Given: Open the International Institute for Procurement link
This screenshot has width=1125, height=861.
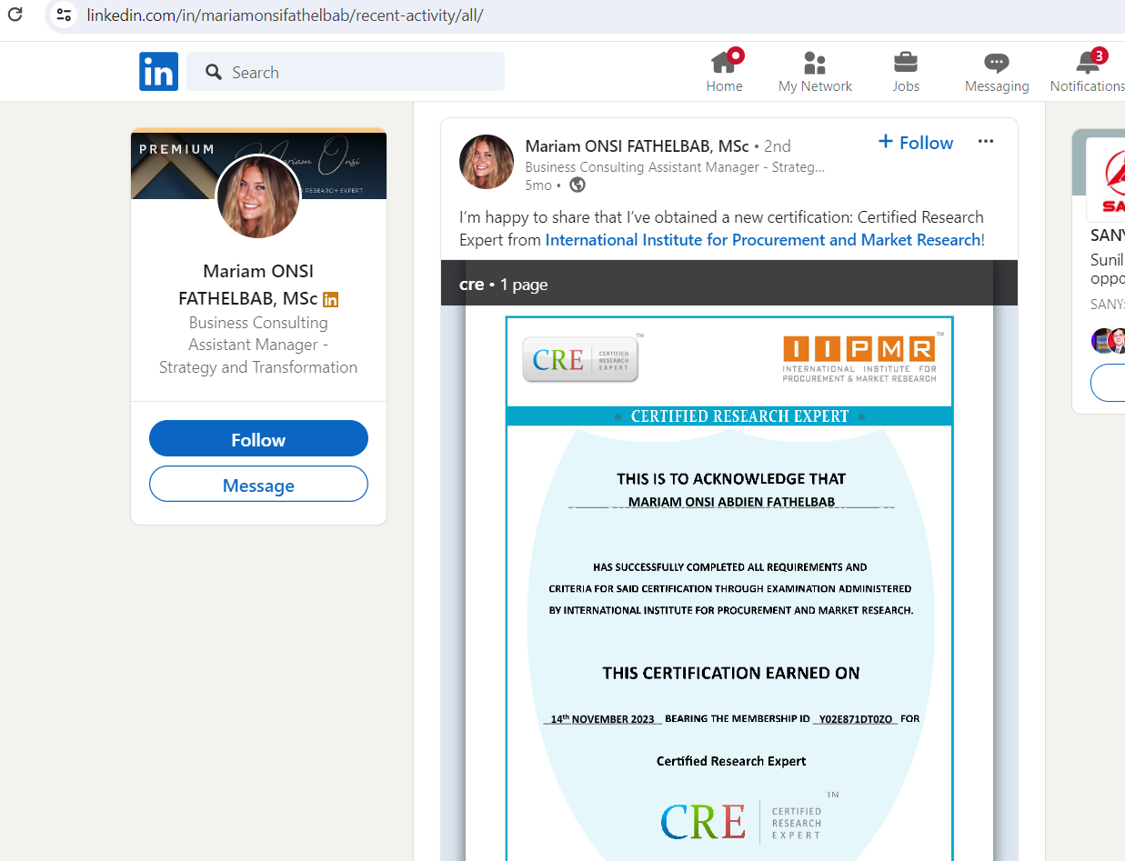Looking at the screenshot, I should (763, 240).
